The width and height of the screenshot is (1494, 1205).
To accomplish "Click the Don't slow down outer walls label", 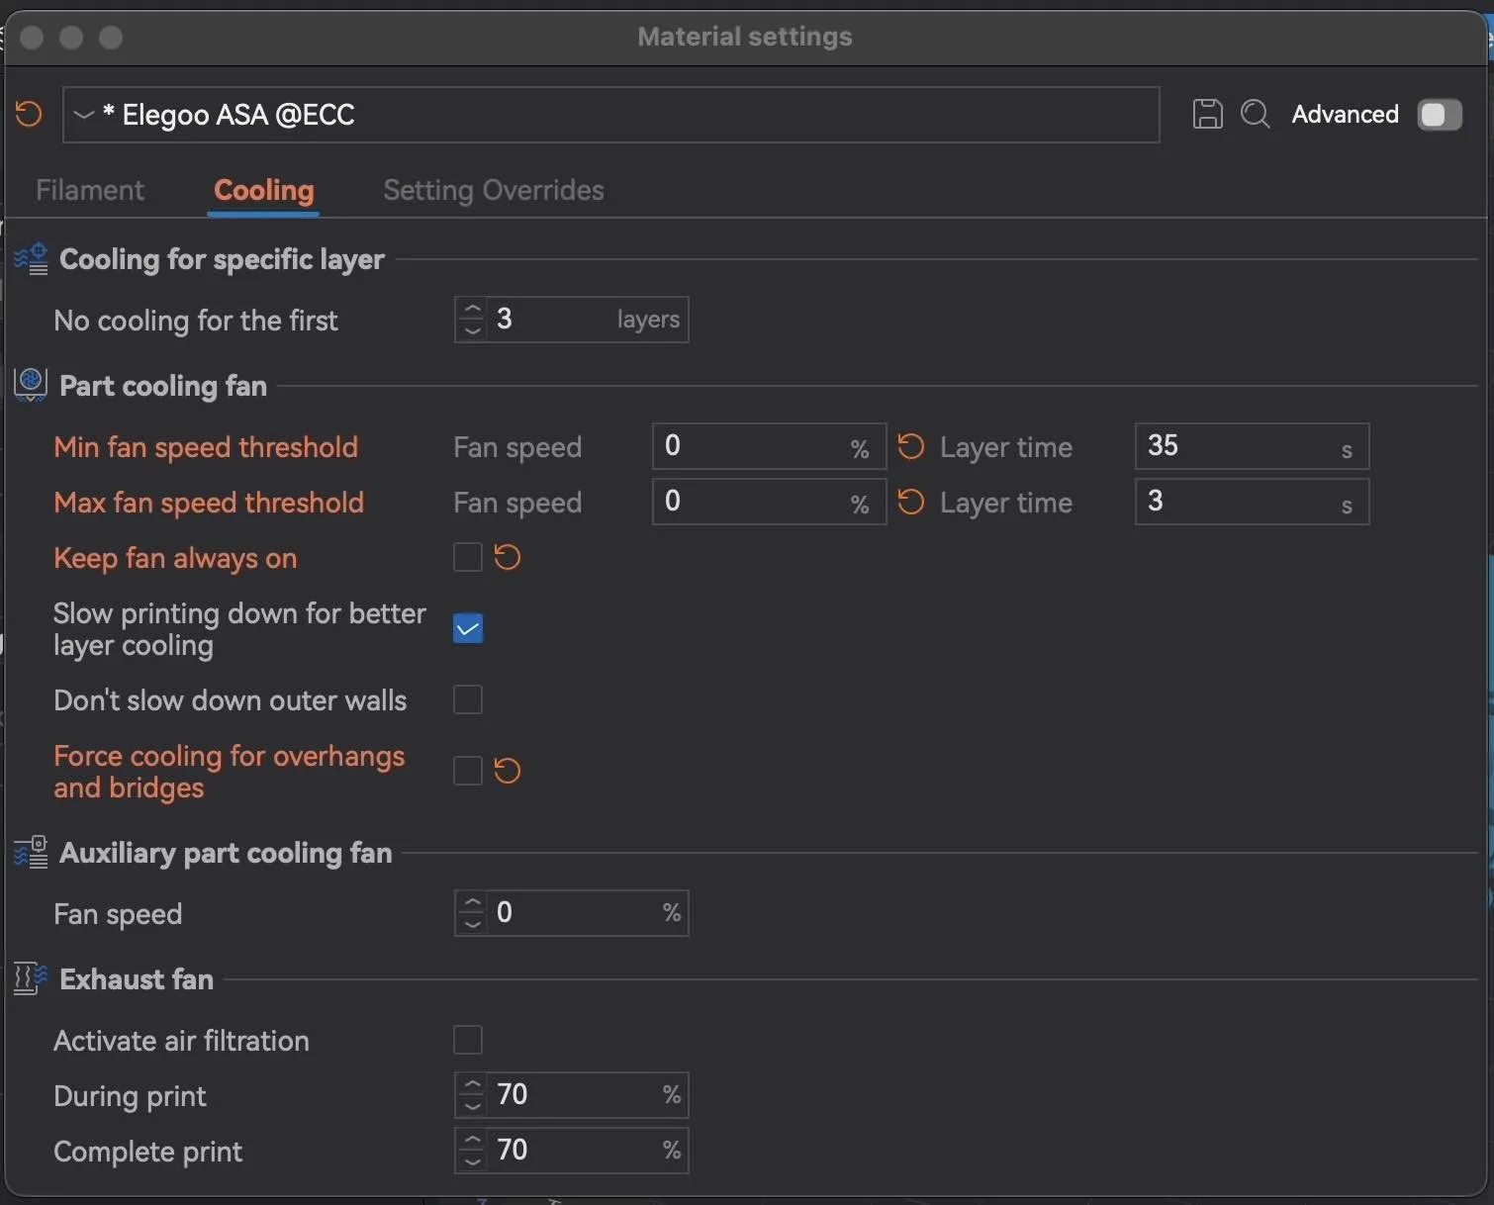I will pyautogui.click(x=230, y=700).
